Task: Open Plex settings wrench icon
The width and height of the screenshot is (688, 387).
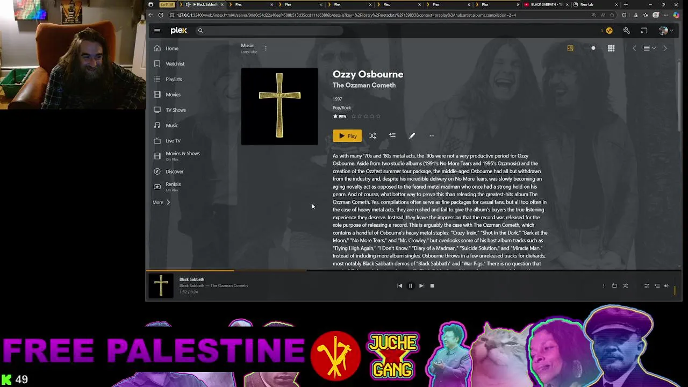Action: pyautogui.click(x=627, y=31)
